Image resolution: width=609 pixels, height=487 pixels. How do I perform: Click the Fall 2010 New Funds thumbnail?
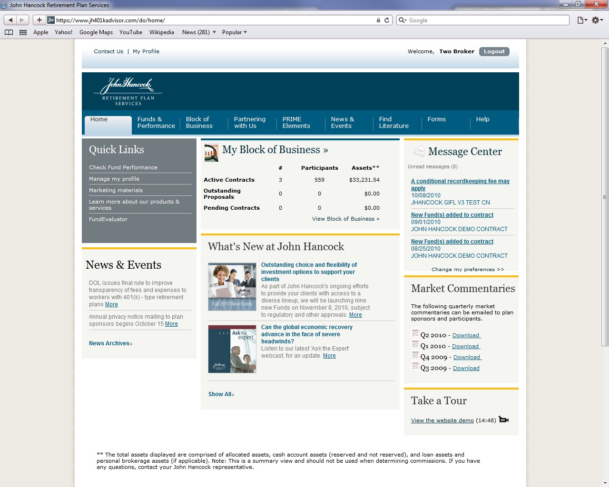[232, 287]
